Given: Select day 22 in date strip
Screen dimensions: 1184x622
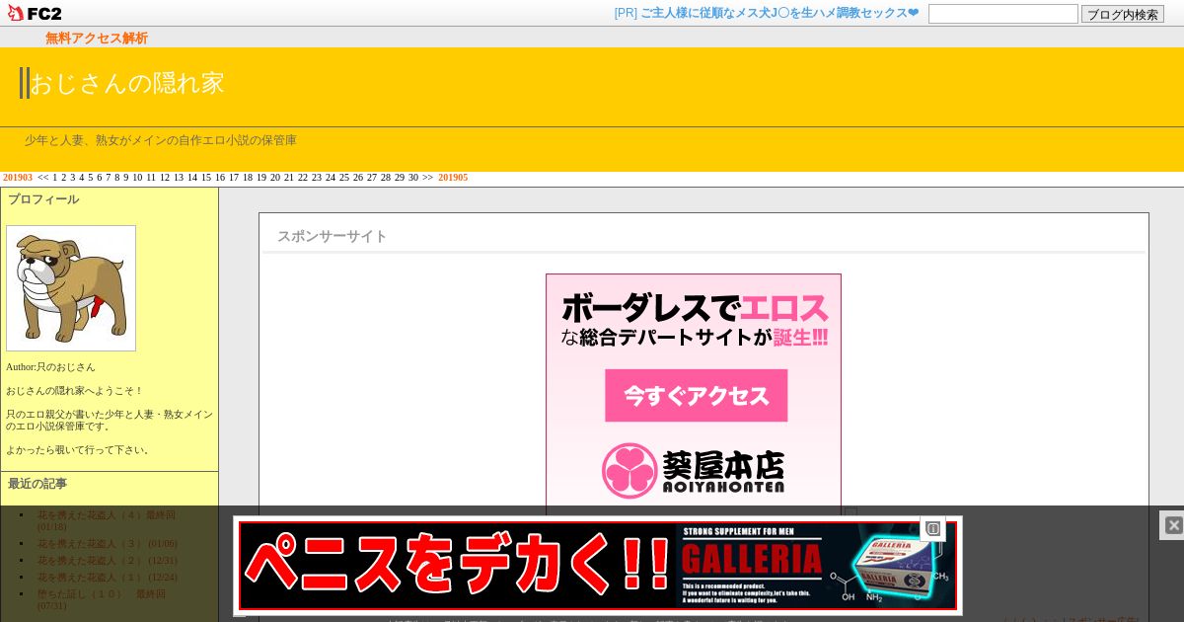Looking at the screenshot, I should [303, 178].
